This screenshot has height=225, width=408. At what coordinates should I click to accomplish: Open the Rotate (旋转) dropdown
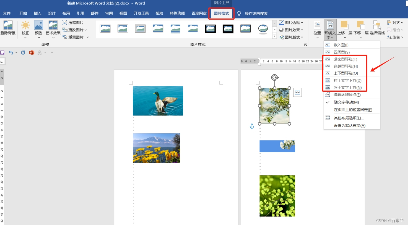(x=395, y=37)
